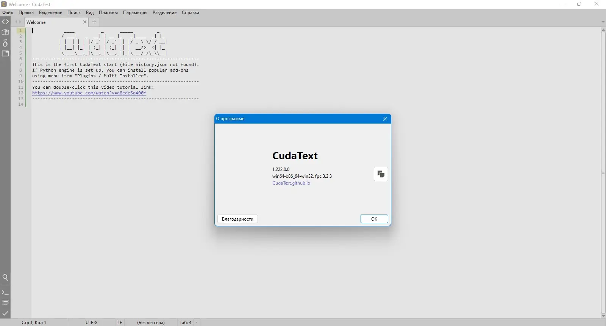Open the Console panel icon

click(x=5, y=292)
